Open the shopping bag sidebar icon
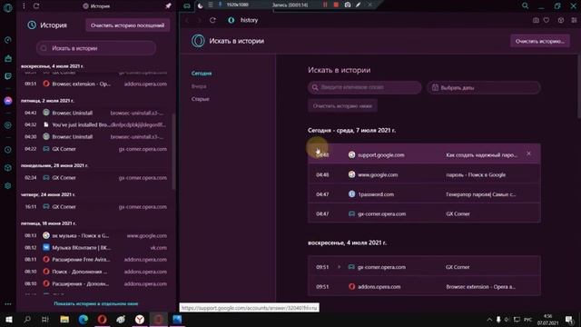The width and height of the screenshot is (581, 327). point(8,58)
